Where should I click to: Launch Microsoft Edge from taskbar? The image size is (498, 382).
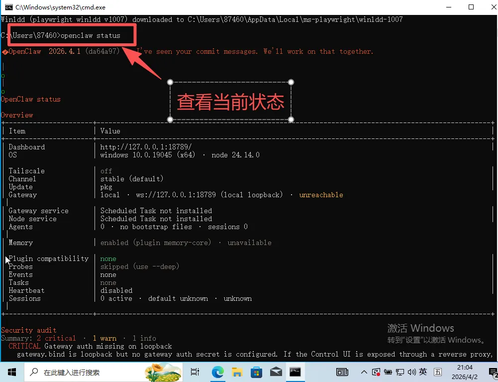click(217, 372)
